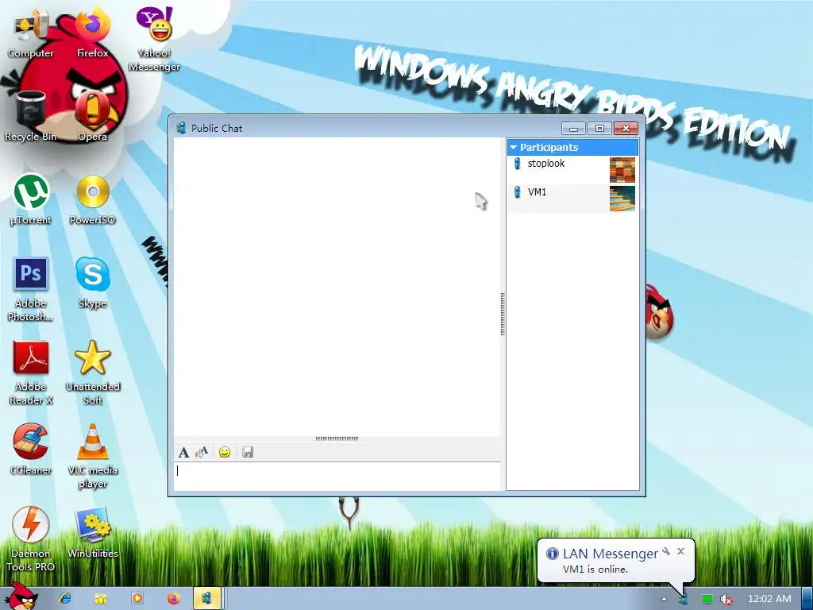The height and width of the screenshot is (610, 813).
Task: Select the Opera desktop icon
Action: (x=92, y=116)
